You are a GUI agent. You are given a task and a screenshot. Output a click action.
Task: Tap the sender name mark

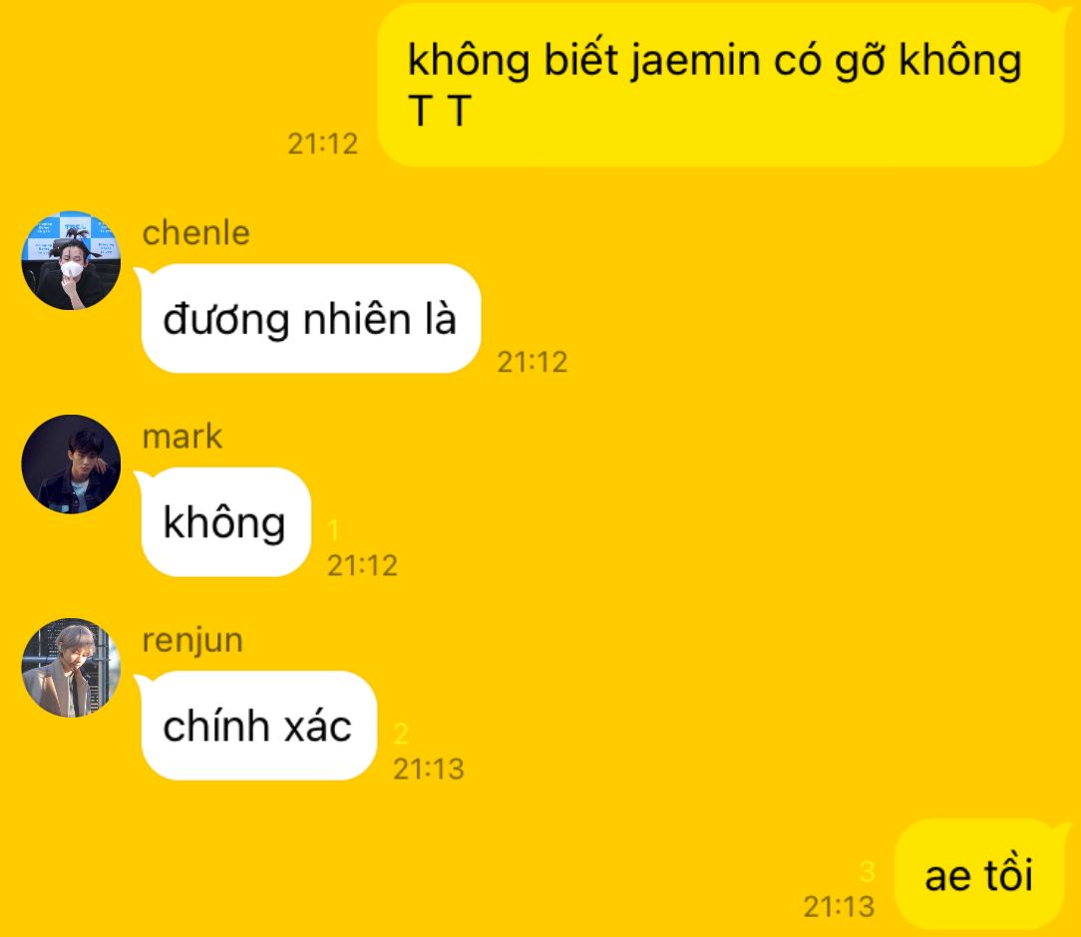tap(182, 437)
